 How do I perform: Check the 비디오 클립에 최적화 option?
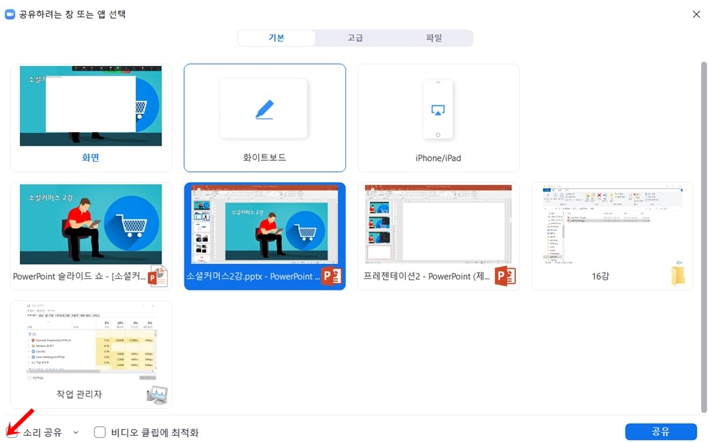click(100, 432)
